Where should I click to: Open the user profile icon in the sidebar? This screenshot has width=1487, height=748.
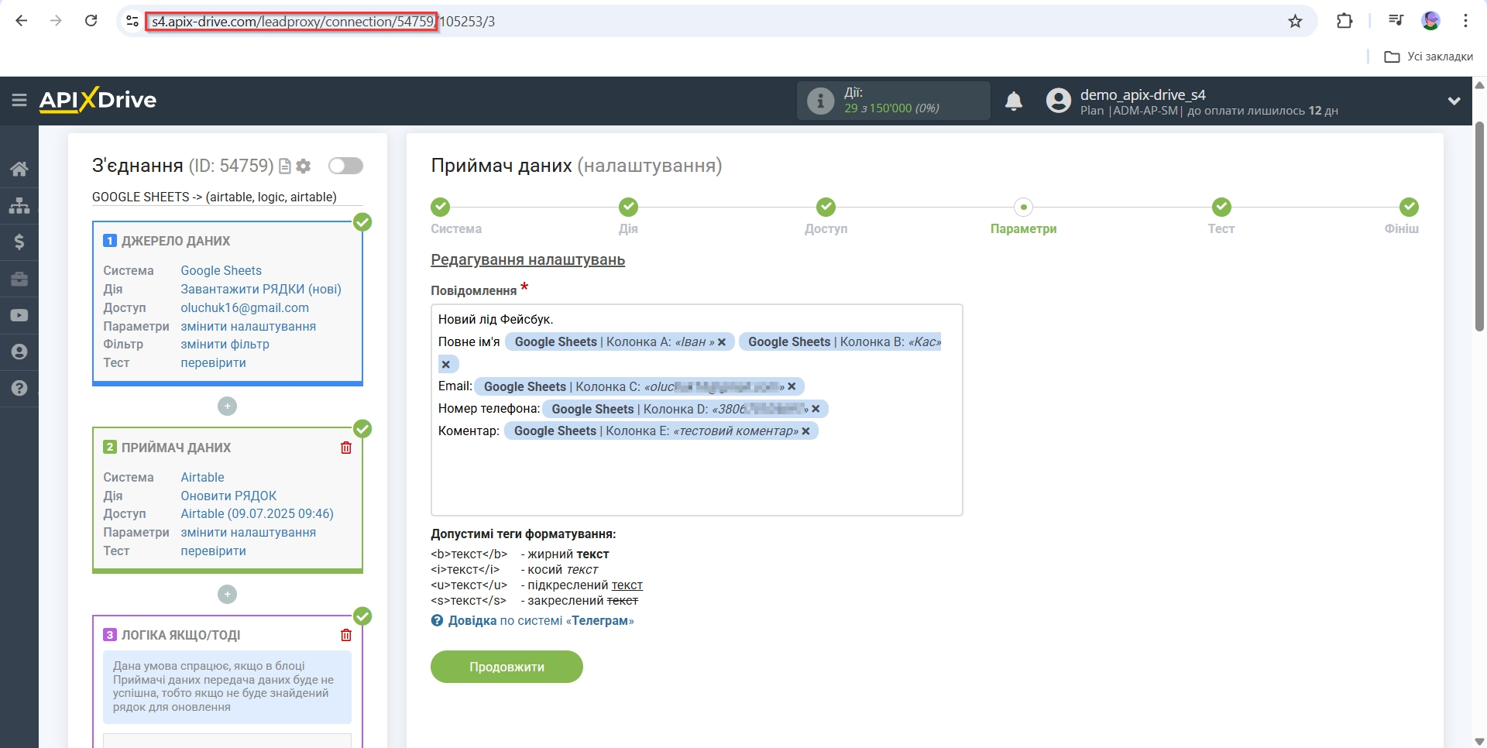pyautogui.click(x=19, y=352)
